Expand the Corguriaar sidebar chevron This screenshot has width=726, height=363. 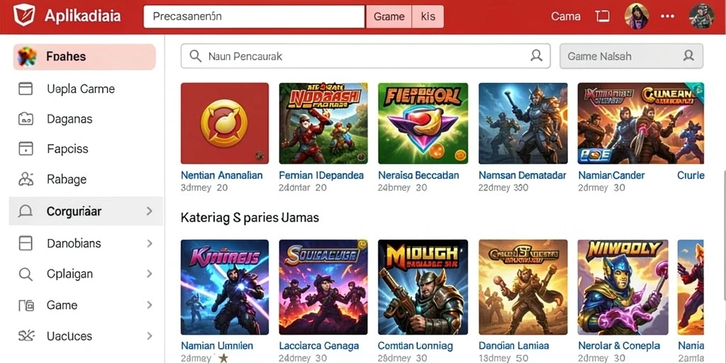tap(149, 211)
